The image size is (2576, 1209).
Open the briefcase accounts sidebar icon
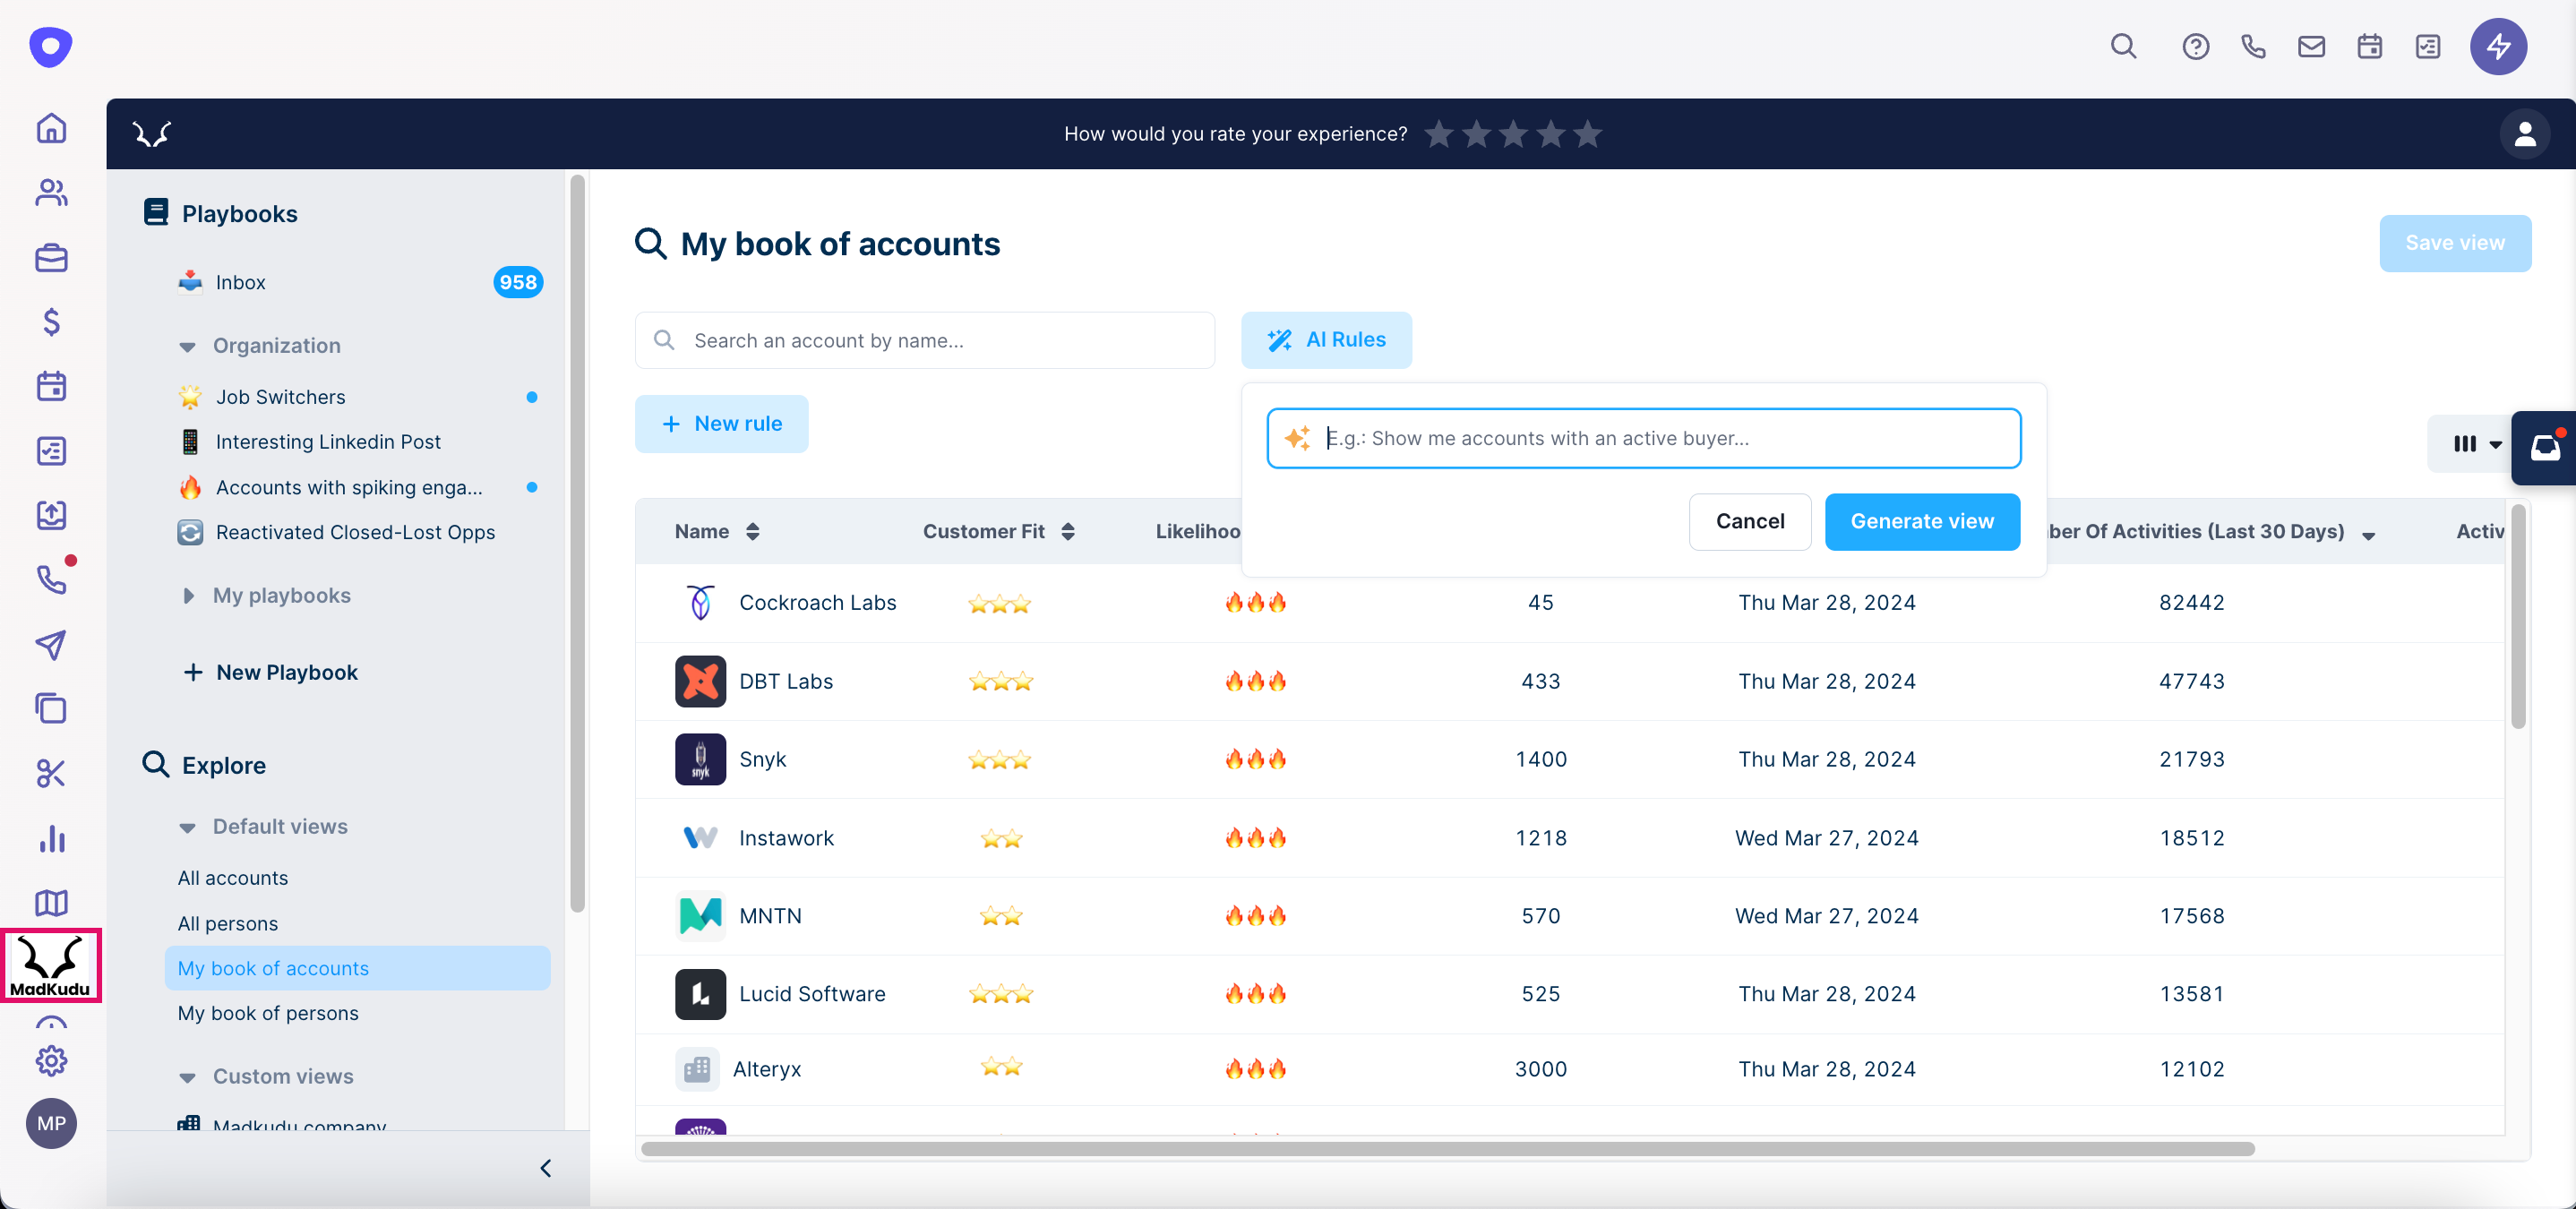tap(51, 258)
